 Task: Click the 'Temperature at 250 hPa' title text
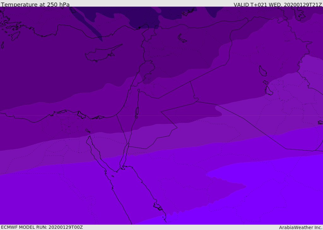tap(35, 4)
